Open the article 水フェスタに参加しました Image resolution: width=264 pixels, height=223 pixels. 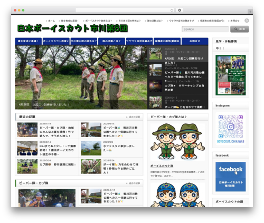tap(119, 148)
